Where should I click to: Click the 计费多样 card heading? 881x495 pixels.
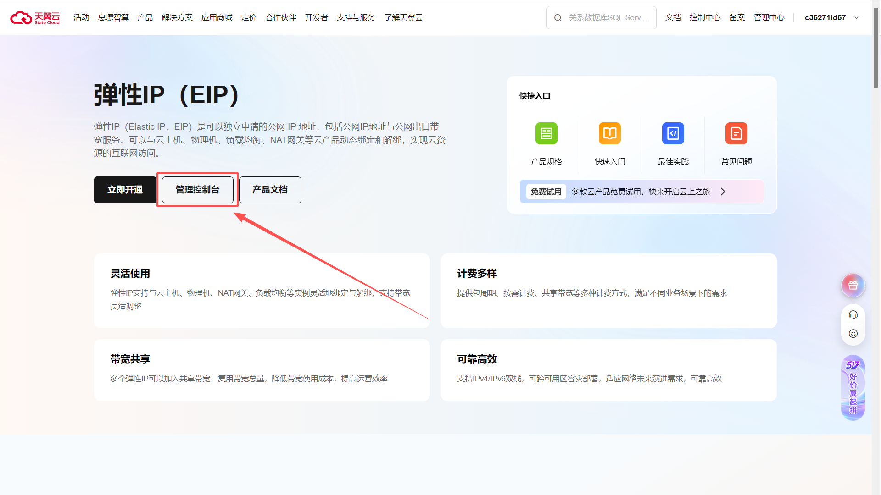click(477, 274)
